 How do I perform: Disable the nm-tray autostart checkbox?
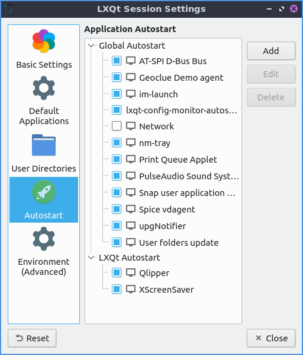click(117, 142)
